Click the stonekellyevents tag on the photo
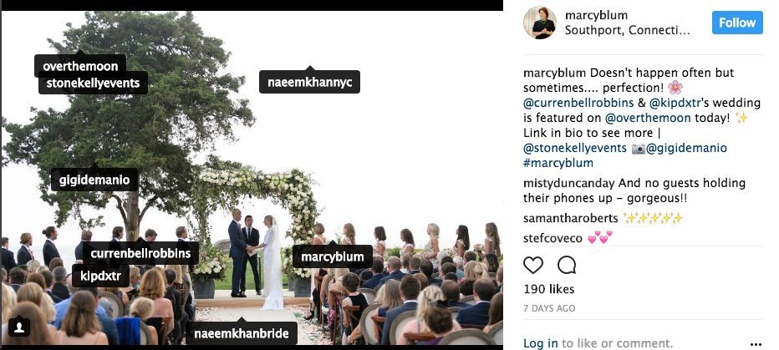 (93, 83)
